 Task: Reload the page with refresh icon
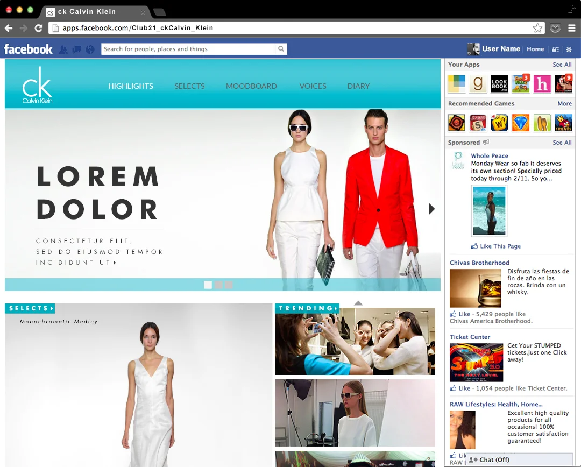39,28
